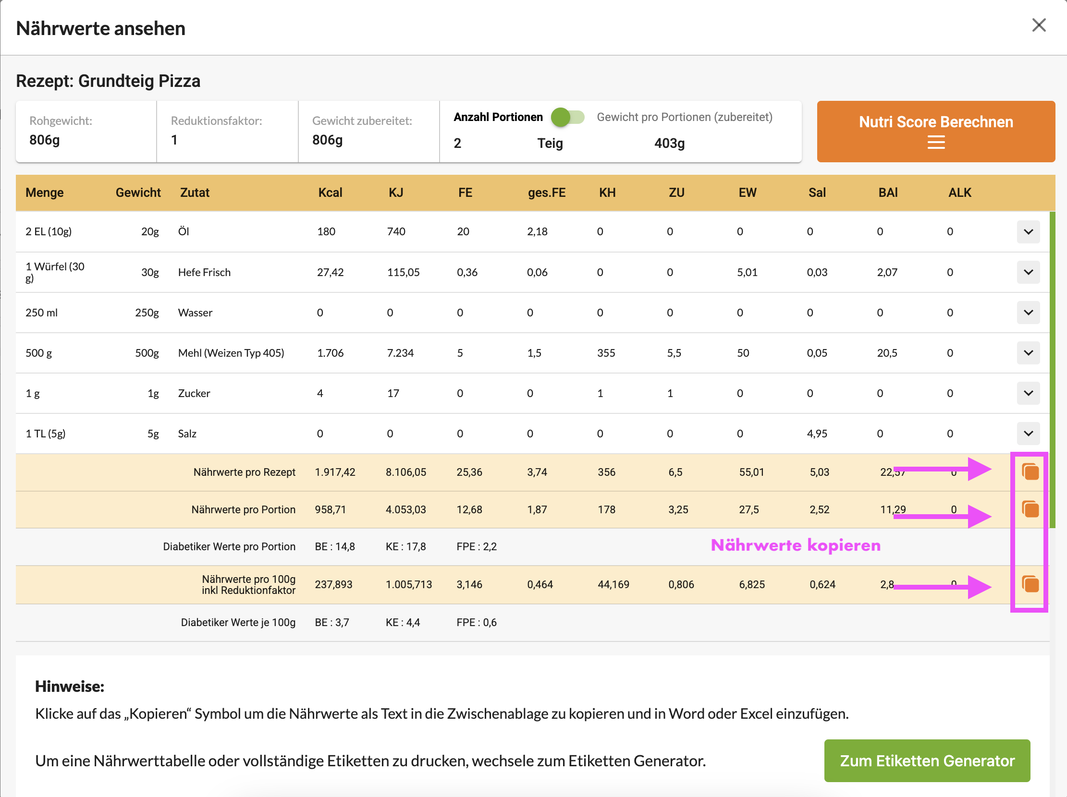Screen dimensions: 1067x797
Task: Click the number of portions value 2
Action: click(x=457, y=143)
